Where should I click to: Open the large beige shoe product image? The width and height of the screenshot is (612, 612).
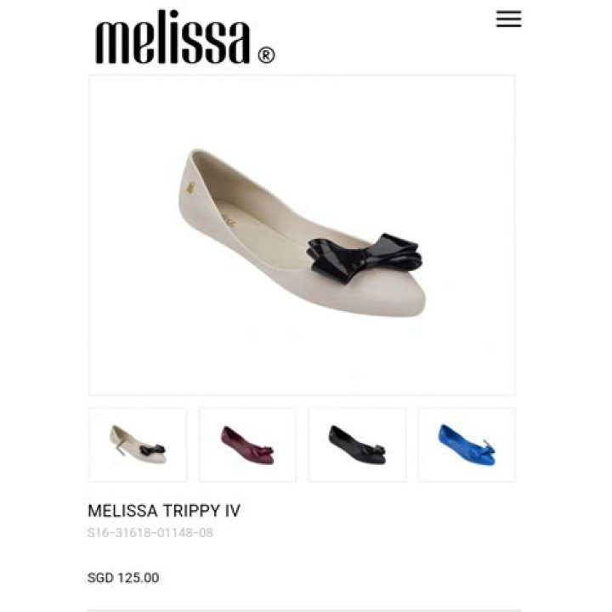302,235
